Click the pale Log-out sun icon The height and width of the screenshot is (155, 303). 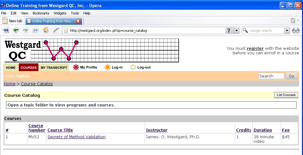pos(133,67)
